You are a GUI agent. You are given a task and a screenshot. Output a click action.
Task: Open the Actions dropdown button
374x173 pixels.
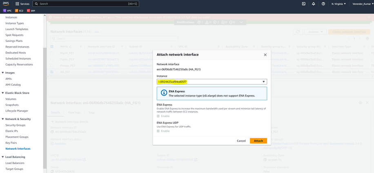[316, 32]
